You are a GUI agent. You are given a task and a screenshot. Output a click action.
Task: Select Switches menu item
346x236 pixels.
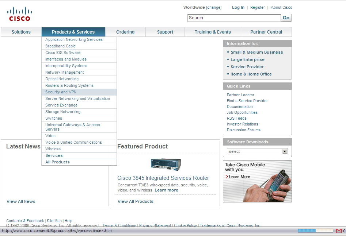(79, 118)
